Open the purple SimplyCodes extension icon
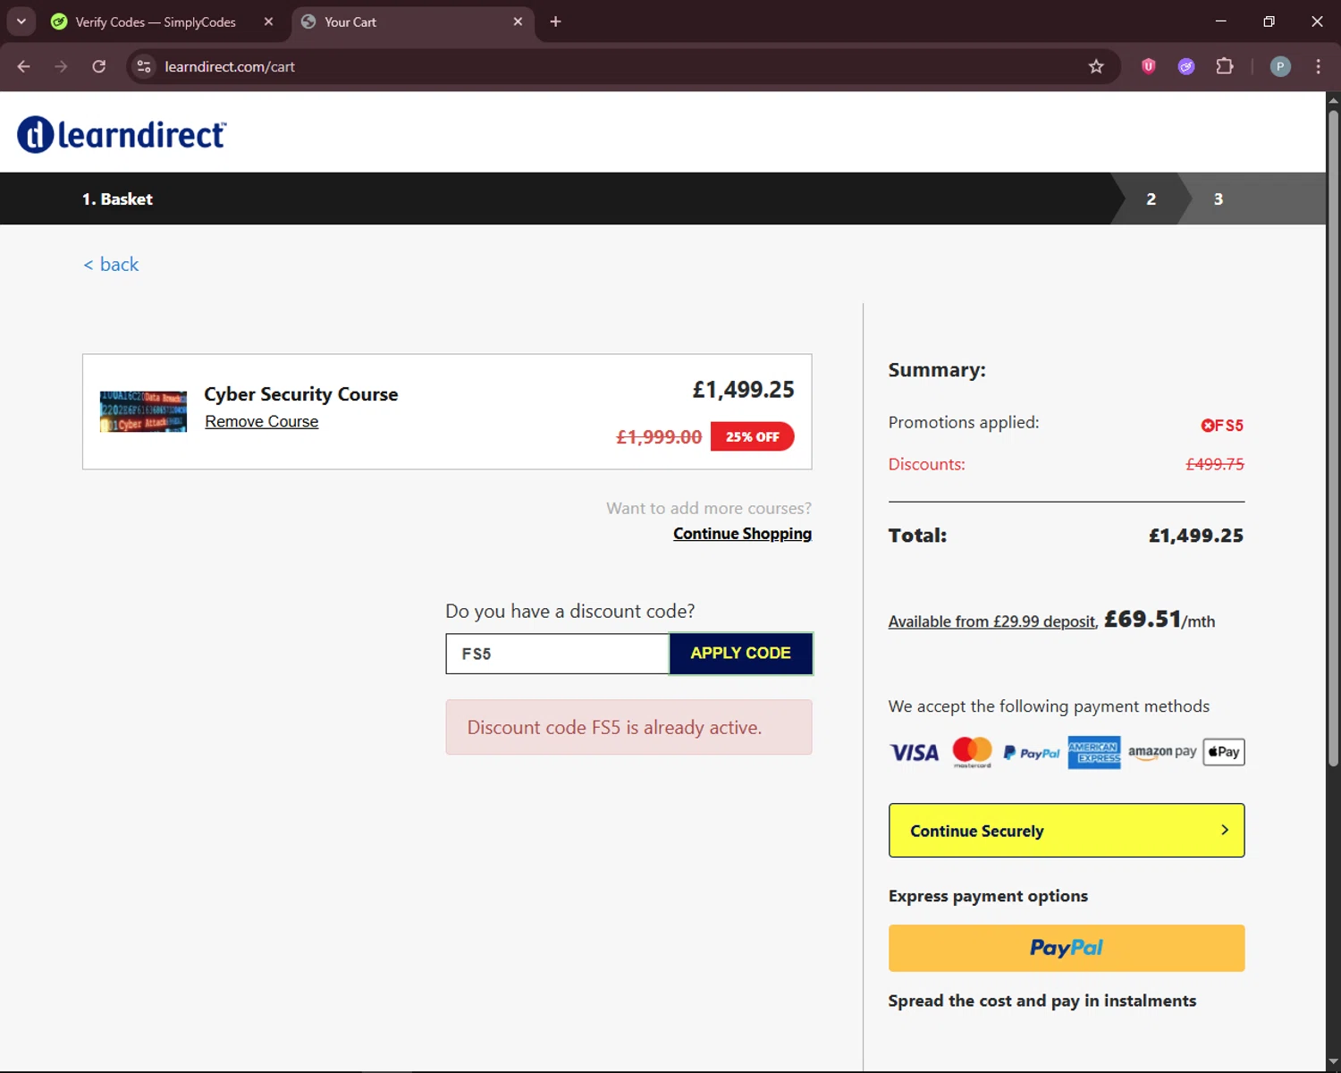 click(1186, 66)
